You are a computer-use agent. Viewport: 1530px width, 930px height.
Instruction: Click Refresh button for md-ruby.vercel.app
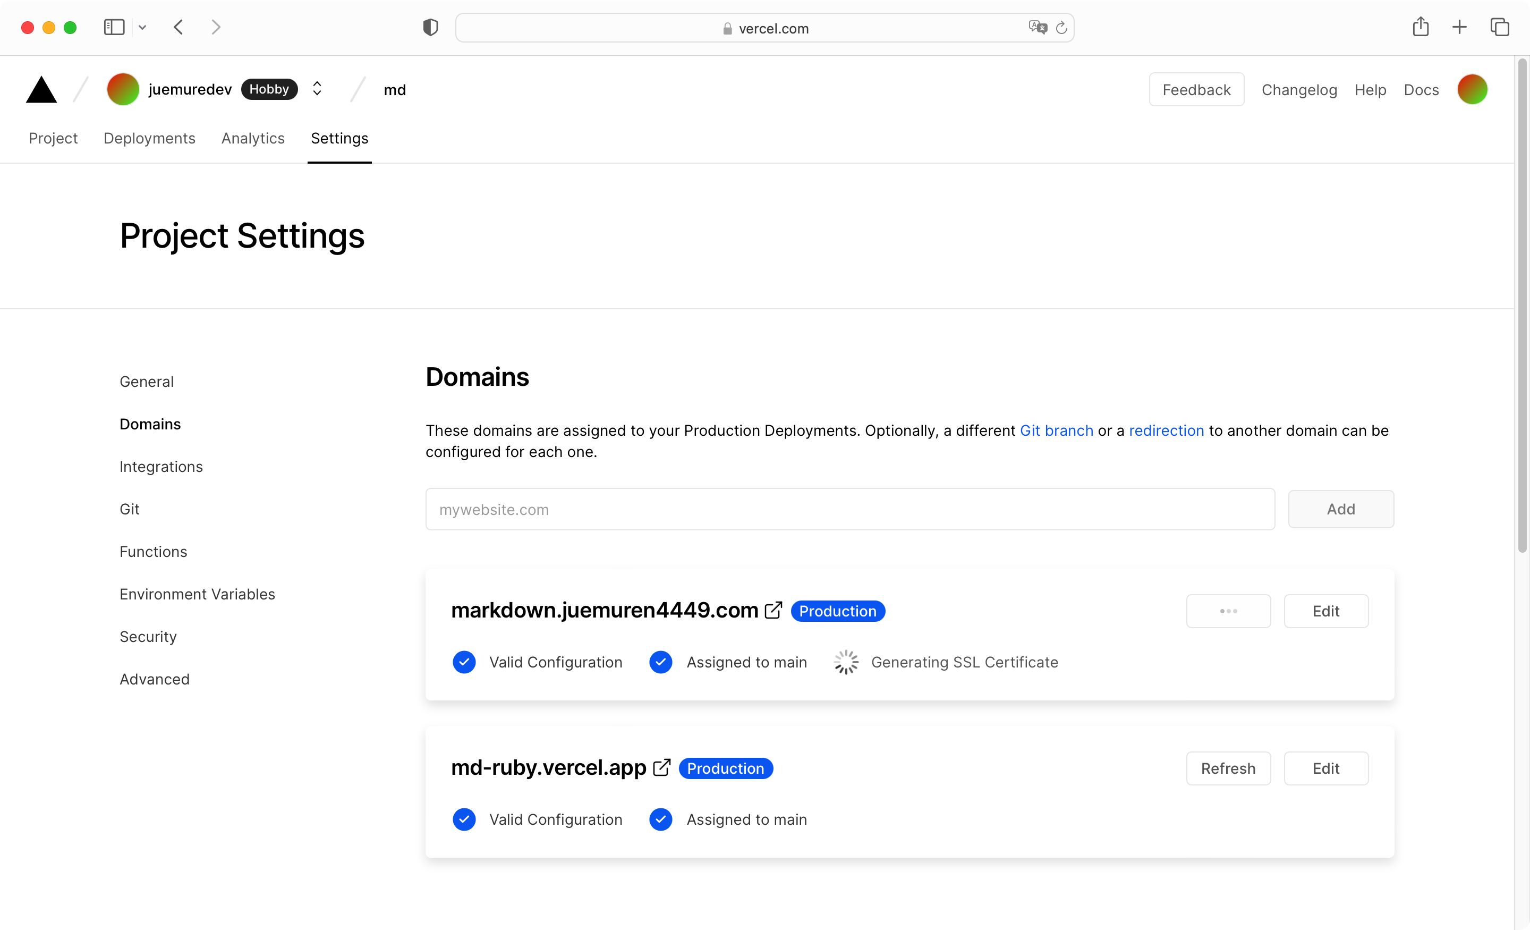[x=1228, y=768]
